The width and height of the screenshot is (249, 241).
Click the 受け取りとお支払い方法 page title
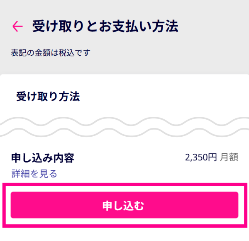105,27
